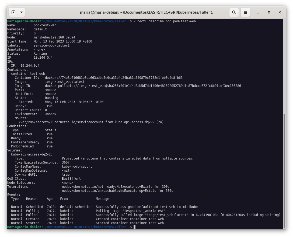Click the Start Time value line
The image size is (293, 237).
click(x=63, y=41)
